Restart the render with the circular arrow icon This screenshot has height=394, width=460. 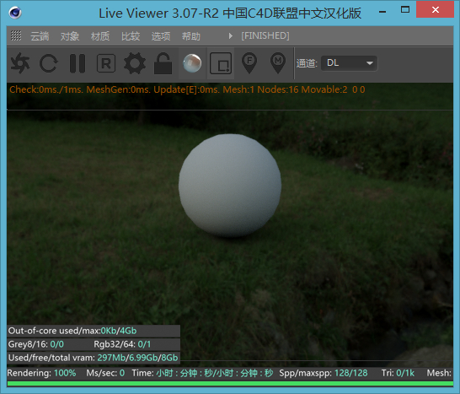tap(49, 63)
